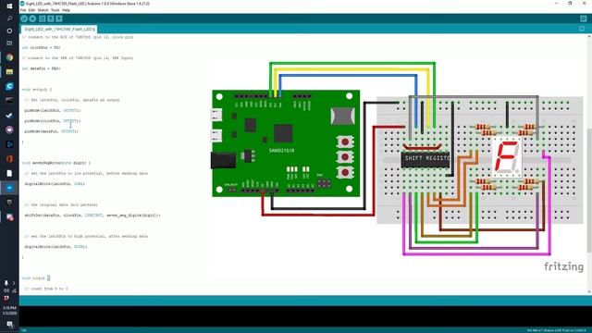Click the pinMode(latchPin, OUTPUT) line
Image resolution: width=592 pixels, height=333 pixels.
point(53,111)
